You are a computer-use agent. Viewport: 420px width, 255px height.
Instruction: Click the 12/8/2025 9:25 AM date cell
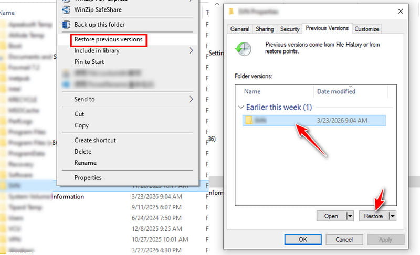pyautogui.click(x=156, y=229)
